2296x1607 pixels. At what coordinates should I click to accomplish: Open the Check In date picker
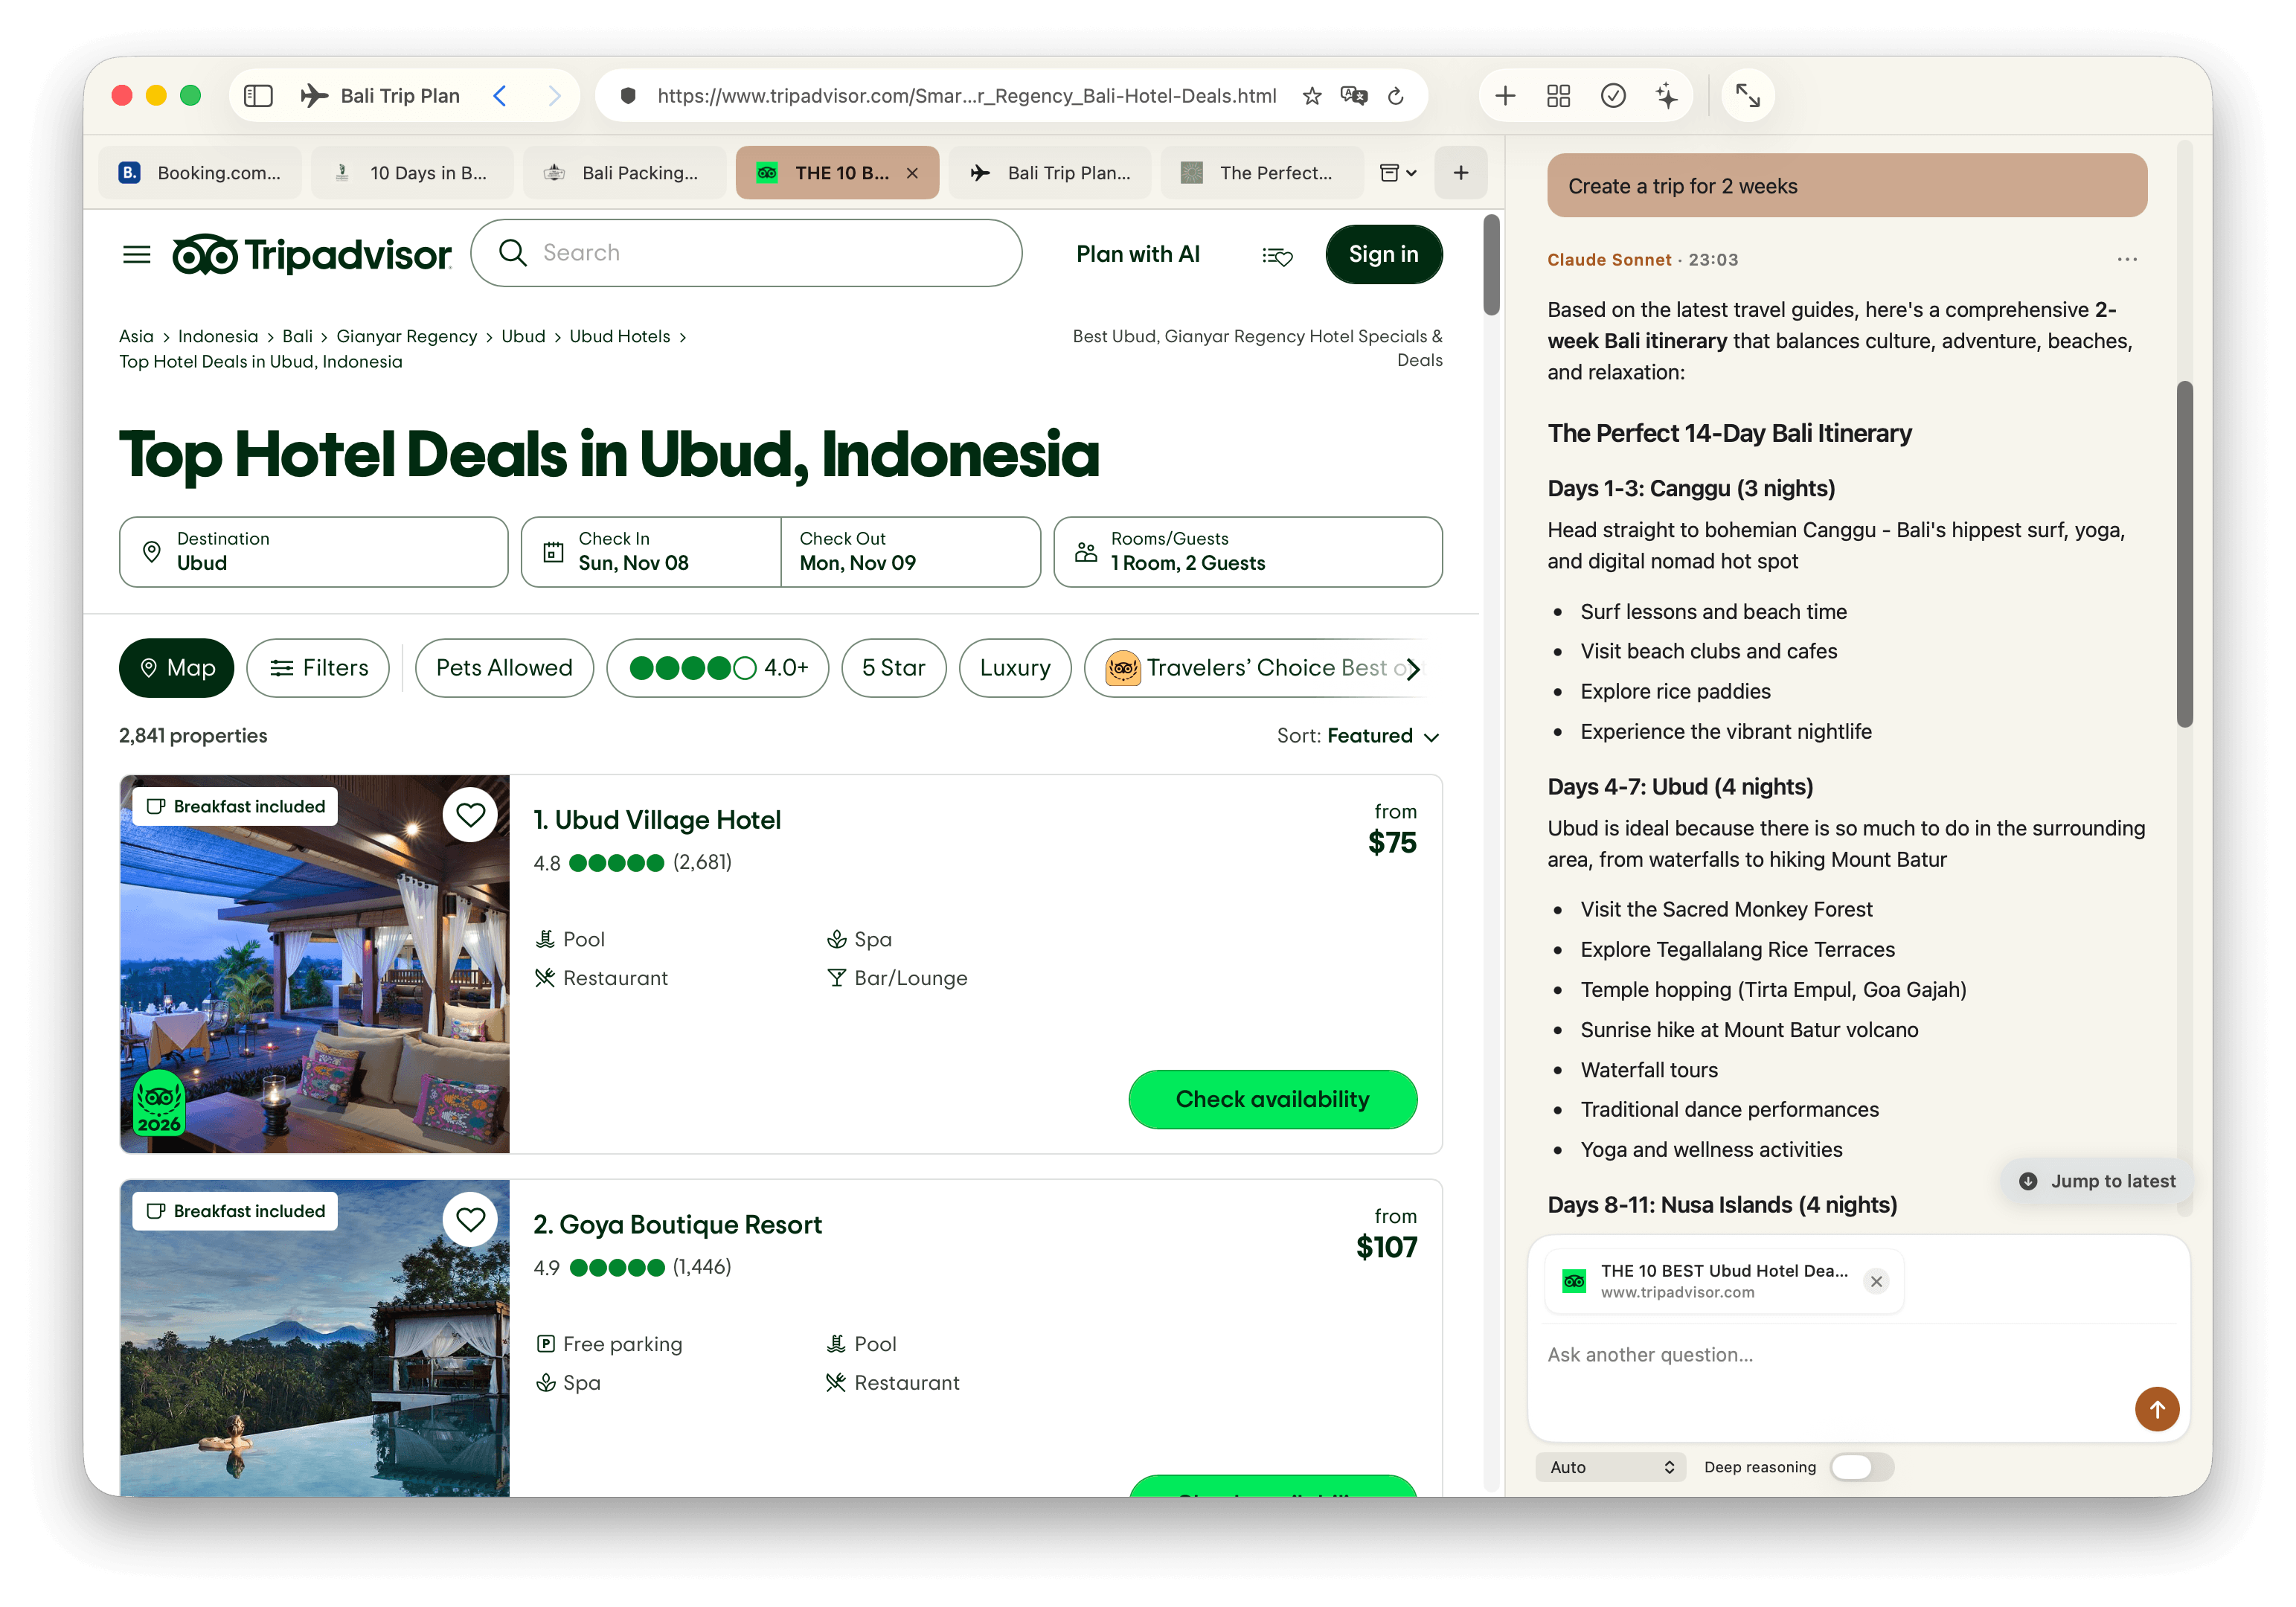coord(650,551)
